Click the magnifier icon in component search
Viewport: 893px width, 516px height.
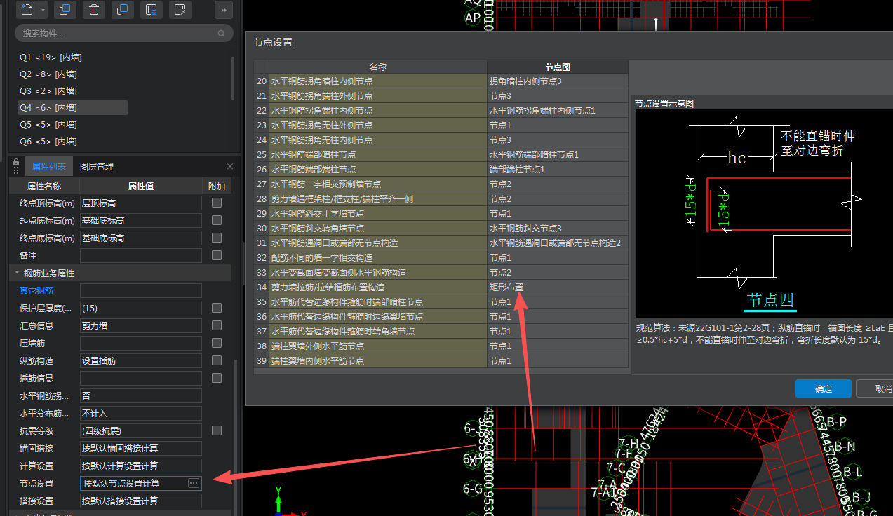coord(222,33)
